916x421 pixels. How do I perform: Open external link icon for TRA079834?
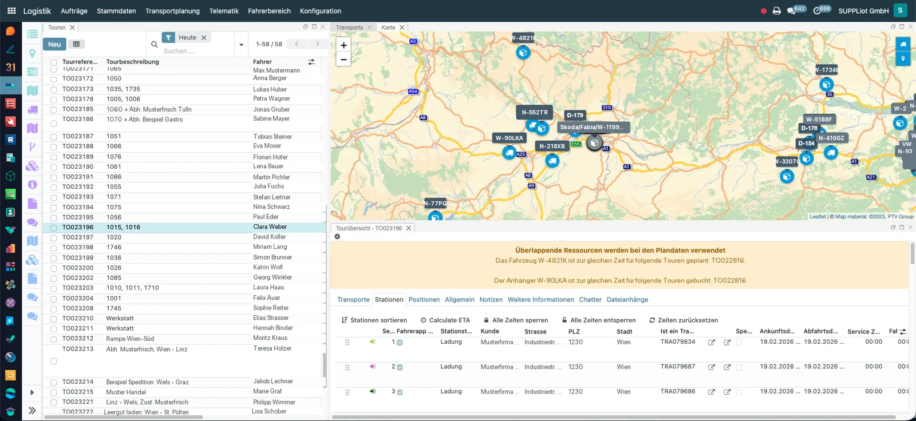[x=711, y=343]
